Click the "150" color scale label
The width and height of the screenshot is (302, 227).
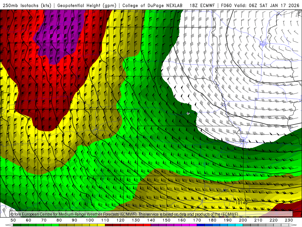point(166,220)
